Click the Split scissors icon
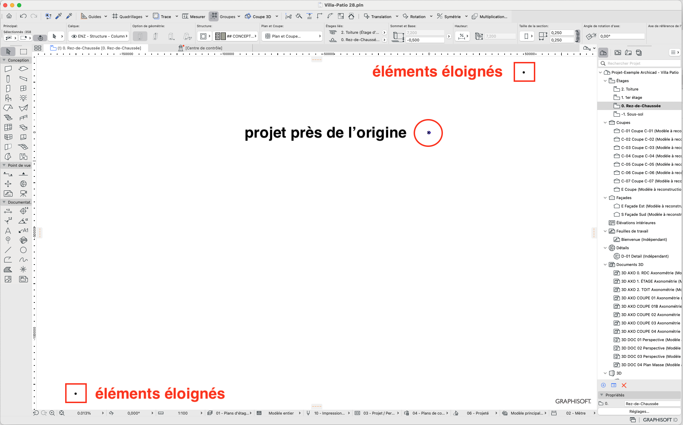The height and width of the screenshot is (425, 683). [x=289, y=16]
